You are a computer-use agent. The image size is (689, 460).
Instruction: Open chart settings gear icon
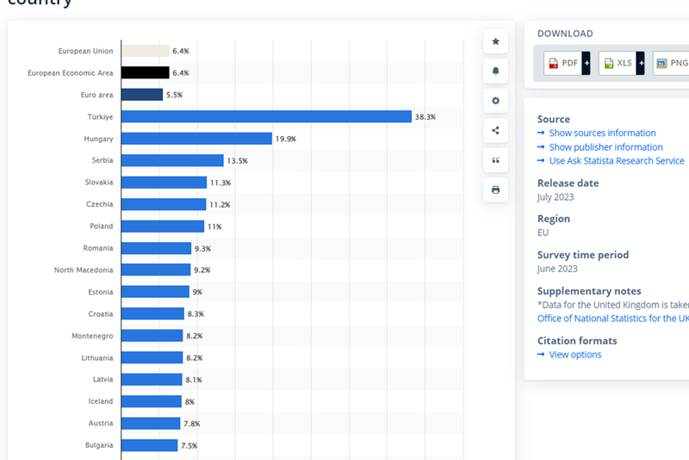495,101
